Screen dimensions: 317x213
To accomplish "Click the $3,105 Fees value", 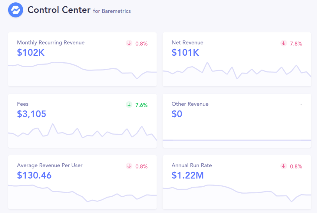I will (x=31, y=114).
